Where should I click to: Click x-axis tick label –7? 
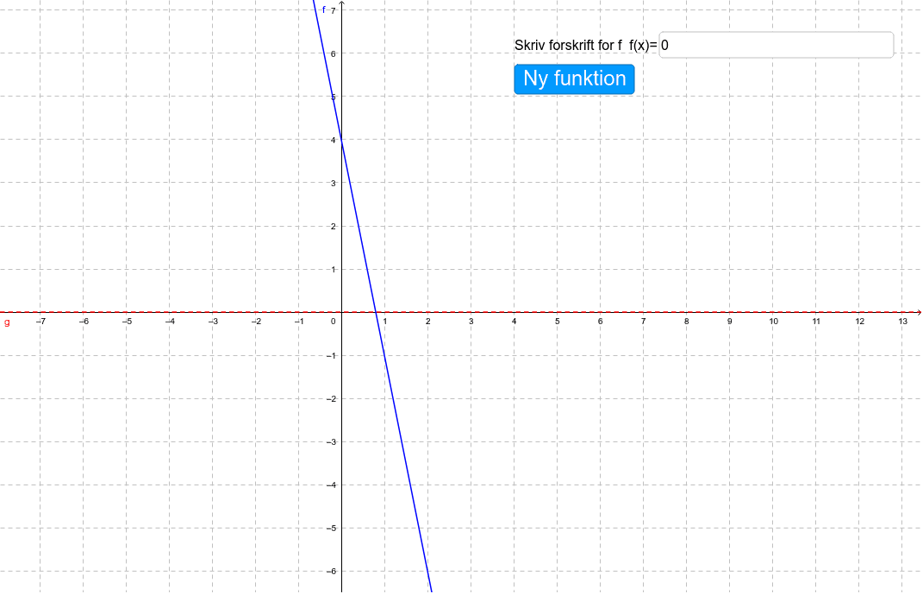[x=41, y=322]
